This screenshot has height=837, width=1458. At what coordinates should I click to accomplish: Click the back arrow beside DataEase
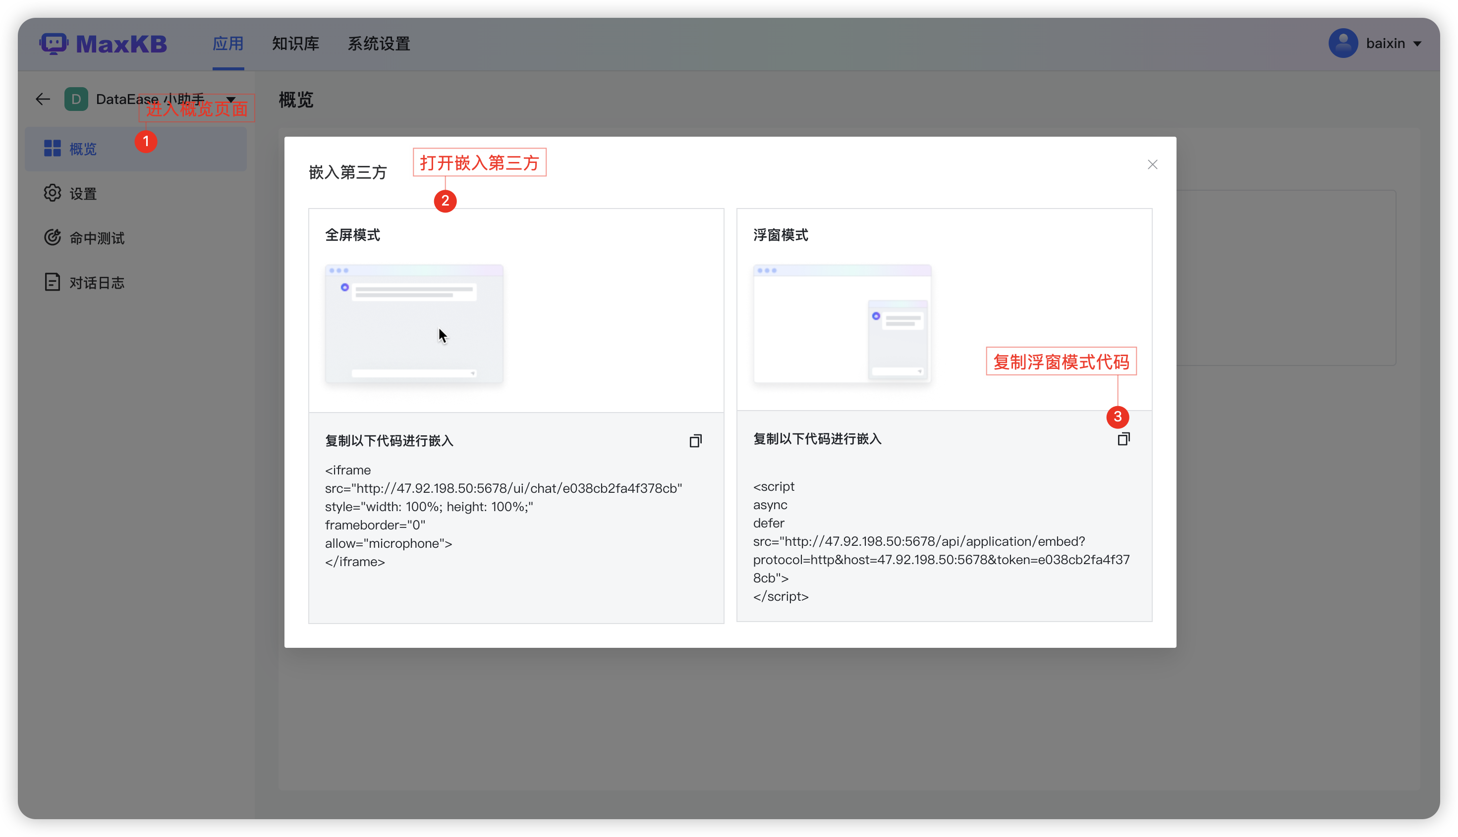[43, 100]
